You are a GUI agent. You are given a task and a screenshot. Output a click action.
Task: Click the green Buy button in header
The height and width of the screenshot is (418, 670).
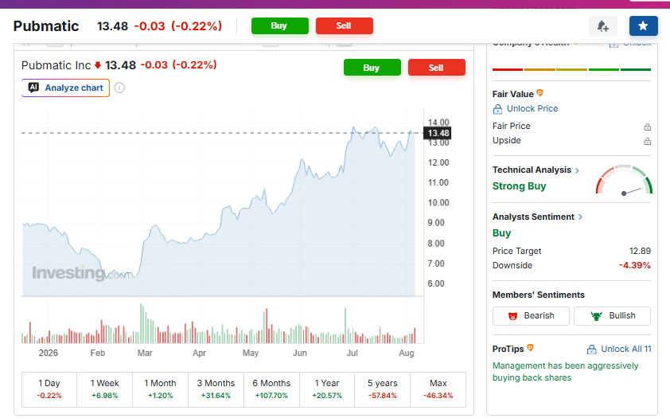coord(280,25)
